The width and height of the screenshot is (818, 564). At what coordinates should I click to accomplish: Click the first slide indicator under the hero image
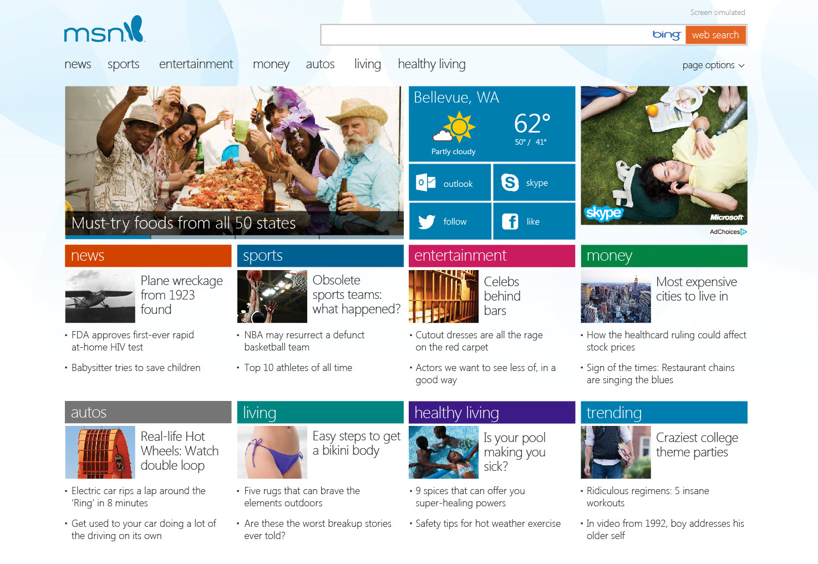(108, 237)
